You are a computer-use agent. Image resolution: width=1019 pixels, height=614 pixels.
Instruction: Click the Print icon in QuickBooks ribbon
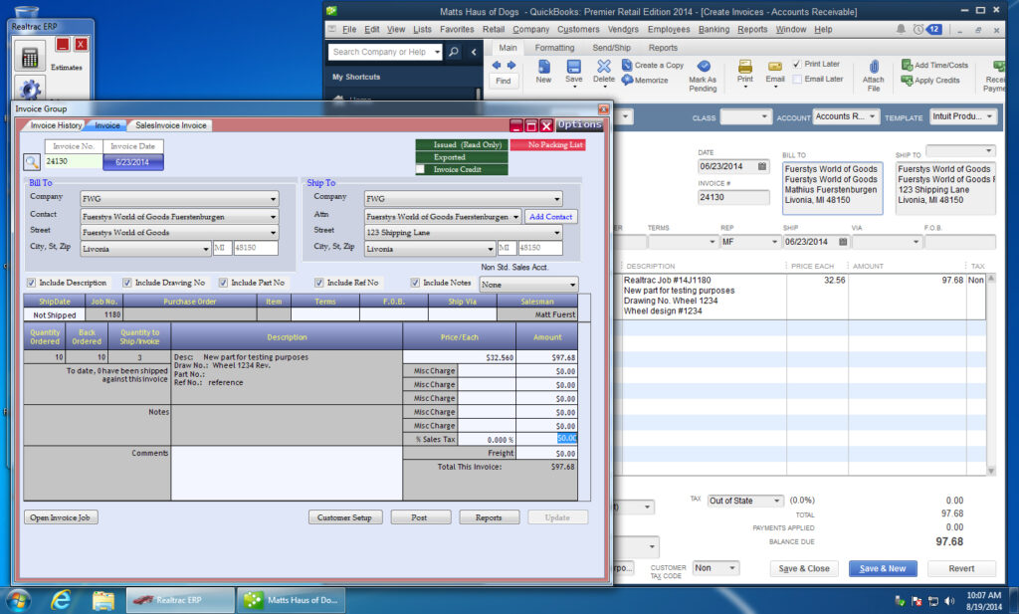click(x=745, y=67)
